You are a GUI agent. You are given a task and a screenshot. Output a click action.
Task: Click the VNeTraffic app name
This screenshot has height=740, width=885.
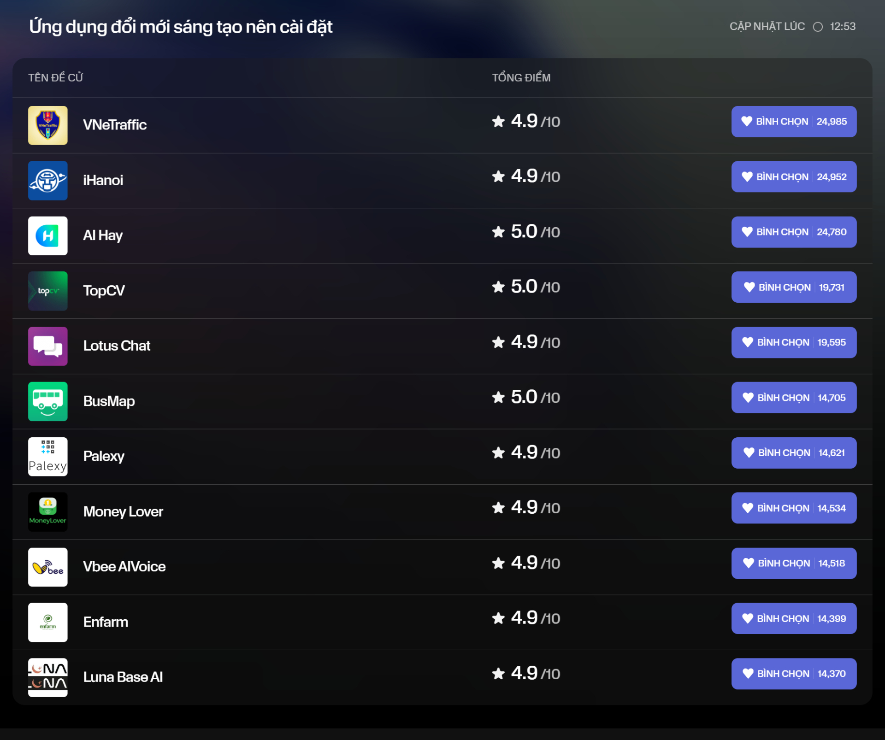pos(115,125)
